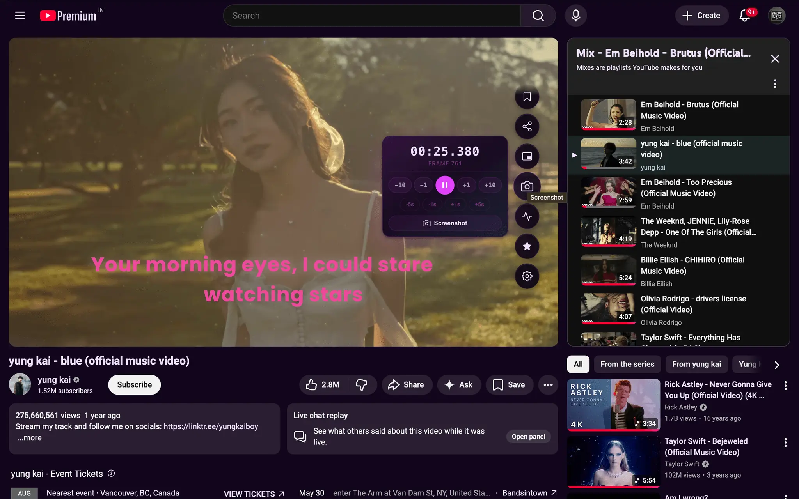
Task: Open Bandsintown link
Action: [x=529, y=493]
